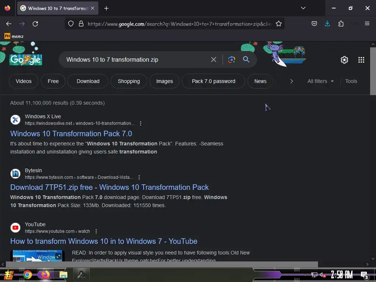Image resolution: width=376 pixels, height=282 pixels.
Task: Select the News filter chip
Action: pyautogui.click(x=260, y=81)
